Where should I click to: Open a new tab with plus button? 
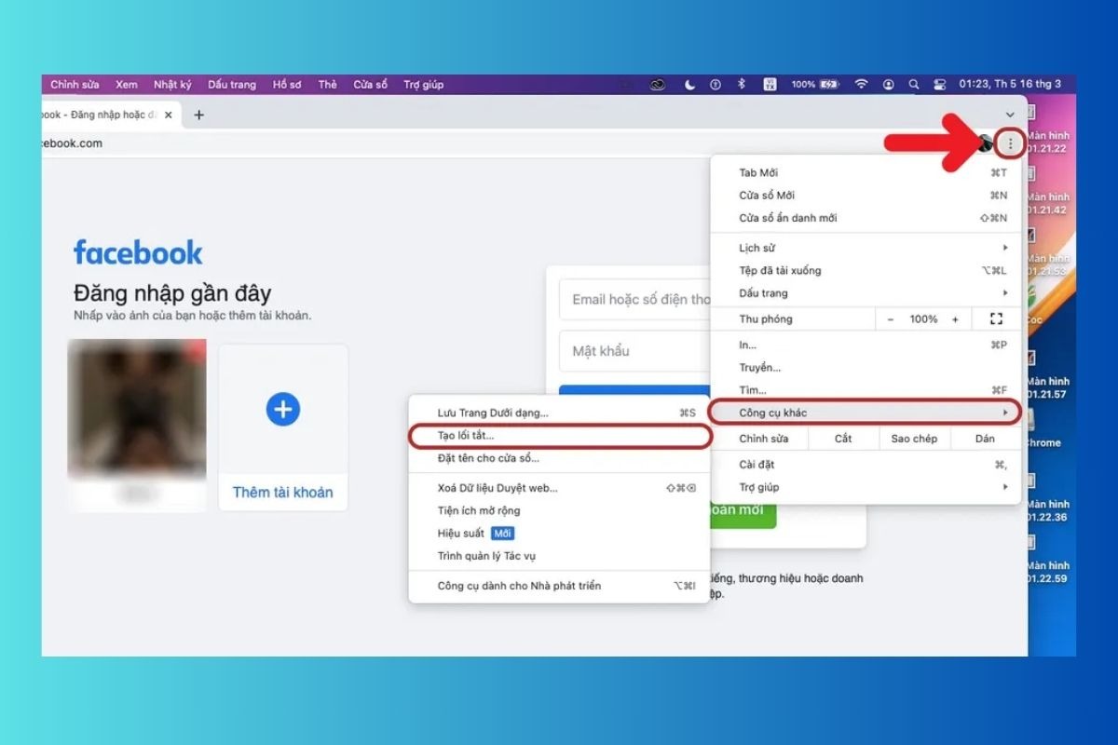pyautogui.click(x=198, y=115)
